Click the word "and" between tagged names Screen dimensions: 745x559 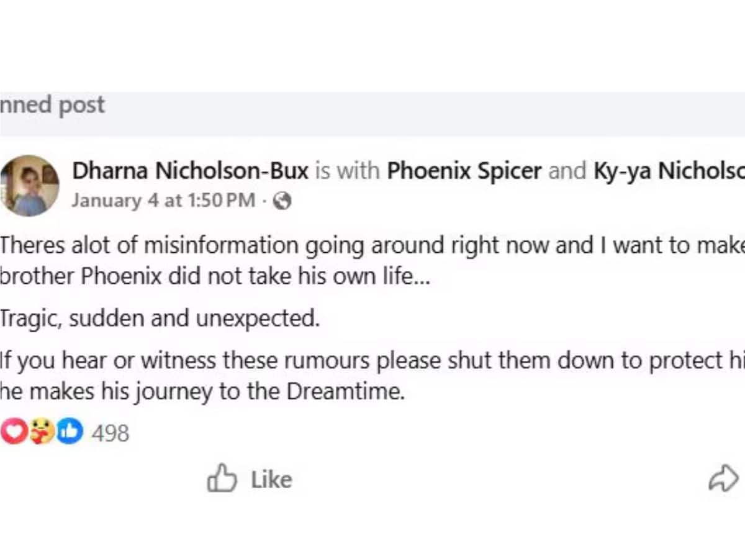(x=567, y=171)
